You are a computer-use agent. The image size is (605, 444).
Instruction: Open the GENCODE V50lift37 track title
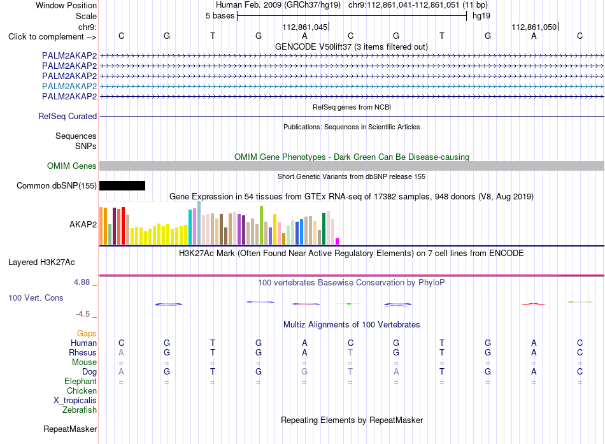(x=351, y=47)
